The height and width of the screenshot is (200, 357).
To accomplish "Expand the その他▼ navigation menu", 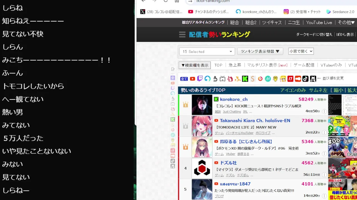I will pos(346,22).
